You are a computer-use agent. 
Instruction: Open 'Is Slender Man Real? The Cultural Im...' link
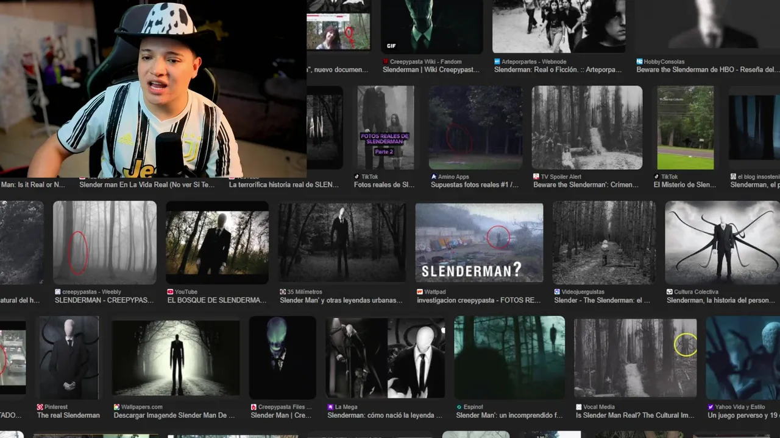635,415
